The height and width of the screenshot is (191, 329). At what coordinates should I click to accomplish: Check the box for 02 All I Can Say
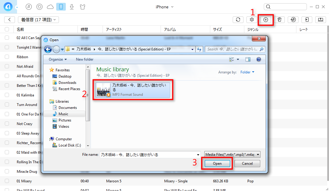pyautogui.click(x=7, y=38)
